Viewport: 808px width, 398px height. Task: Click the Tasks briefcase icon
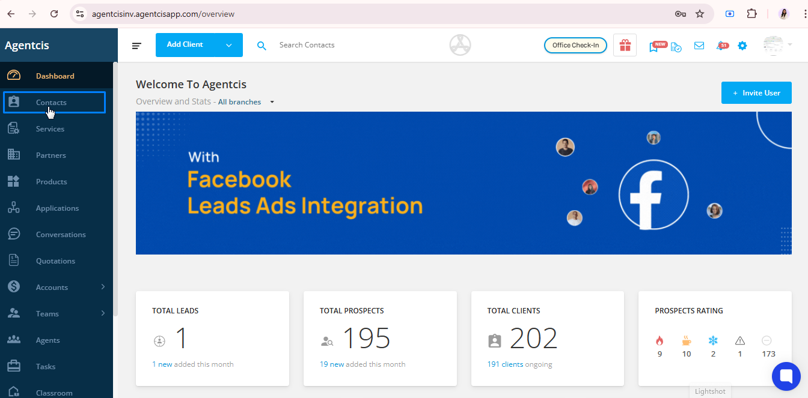[x=14, y=366]
